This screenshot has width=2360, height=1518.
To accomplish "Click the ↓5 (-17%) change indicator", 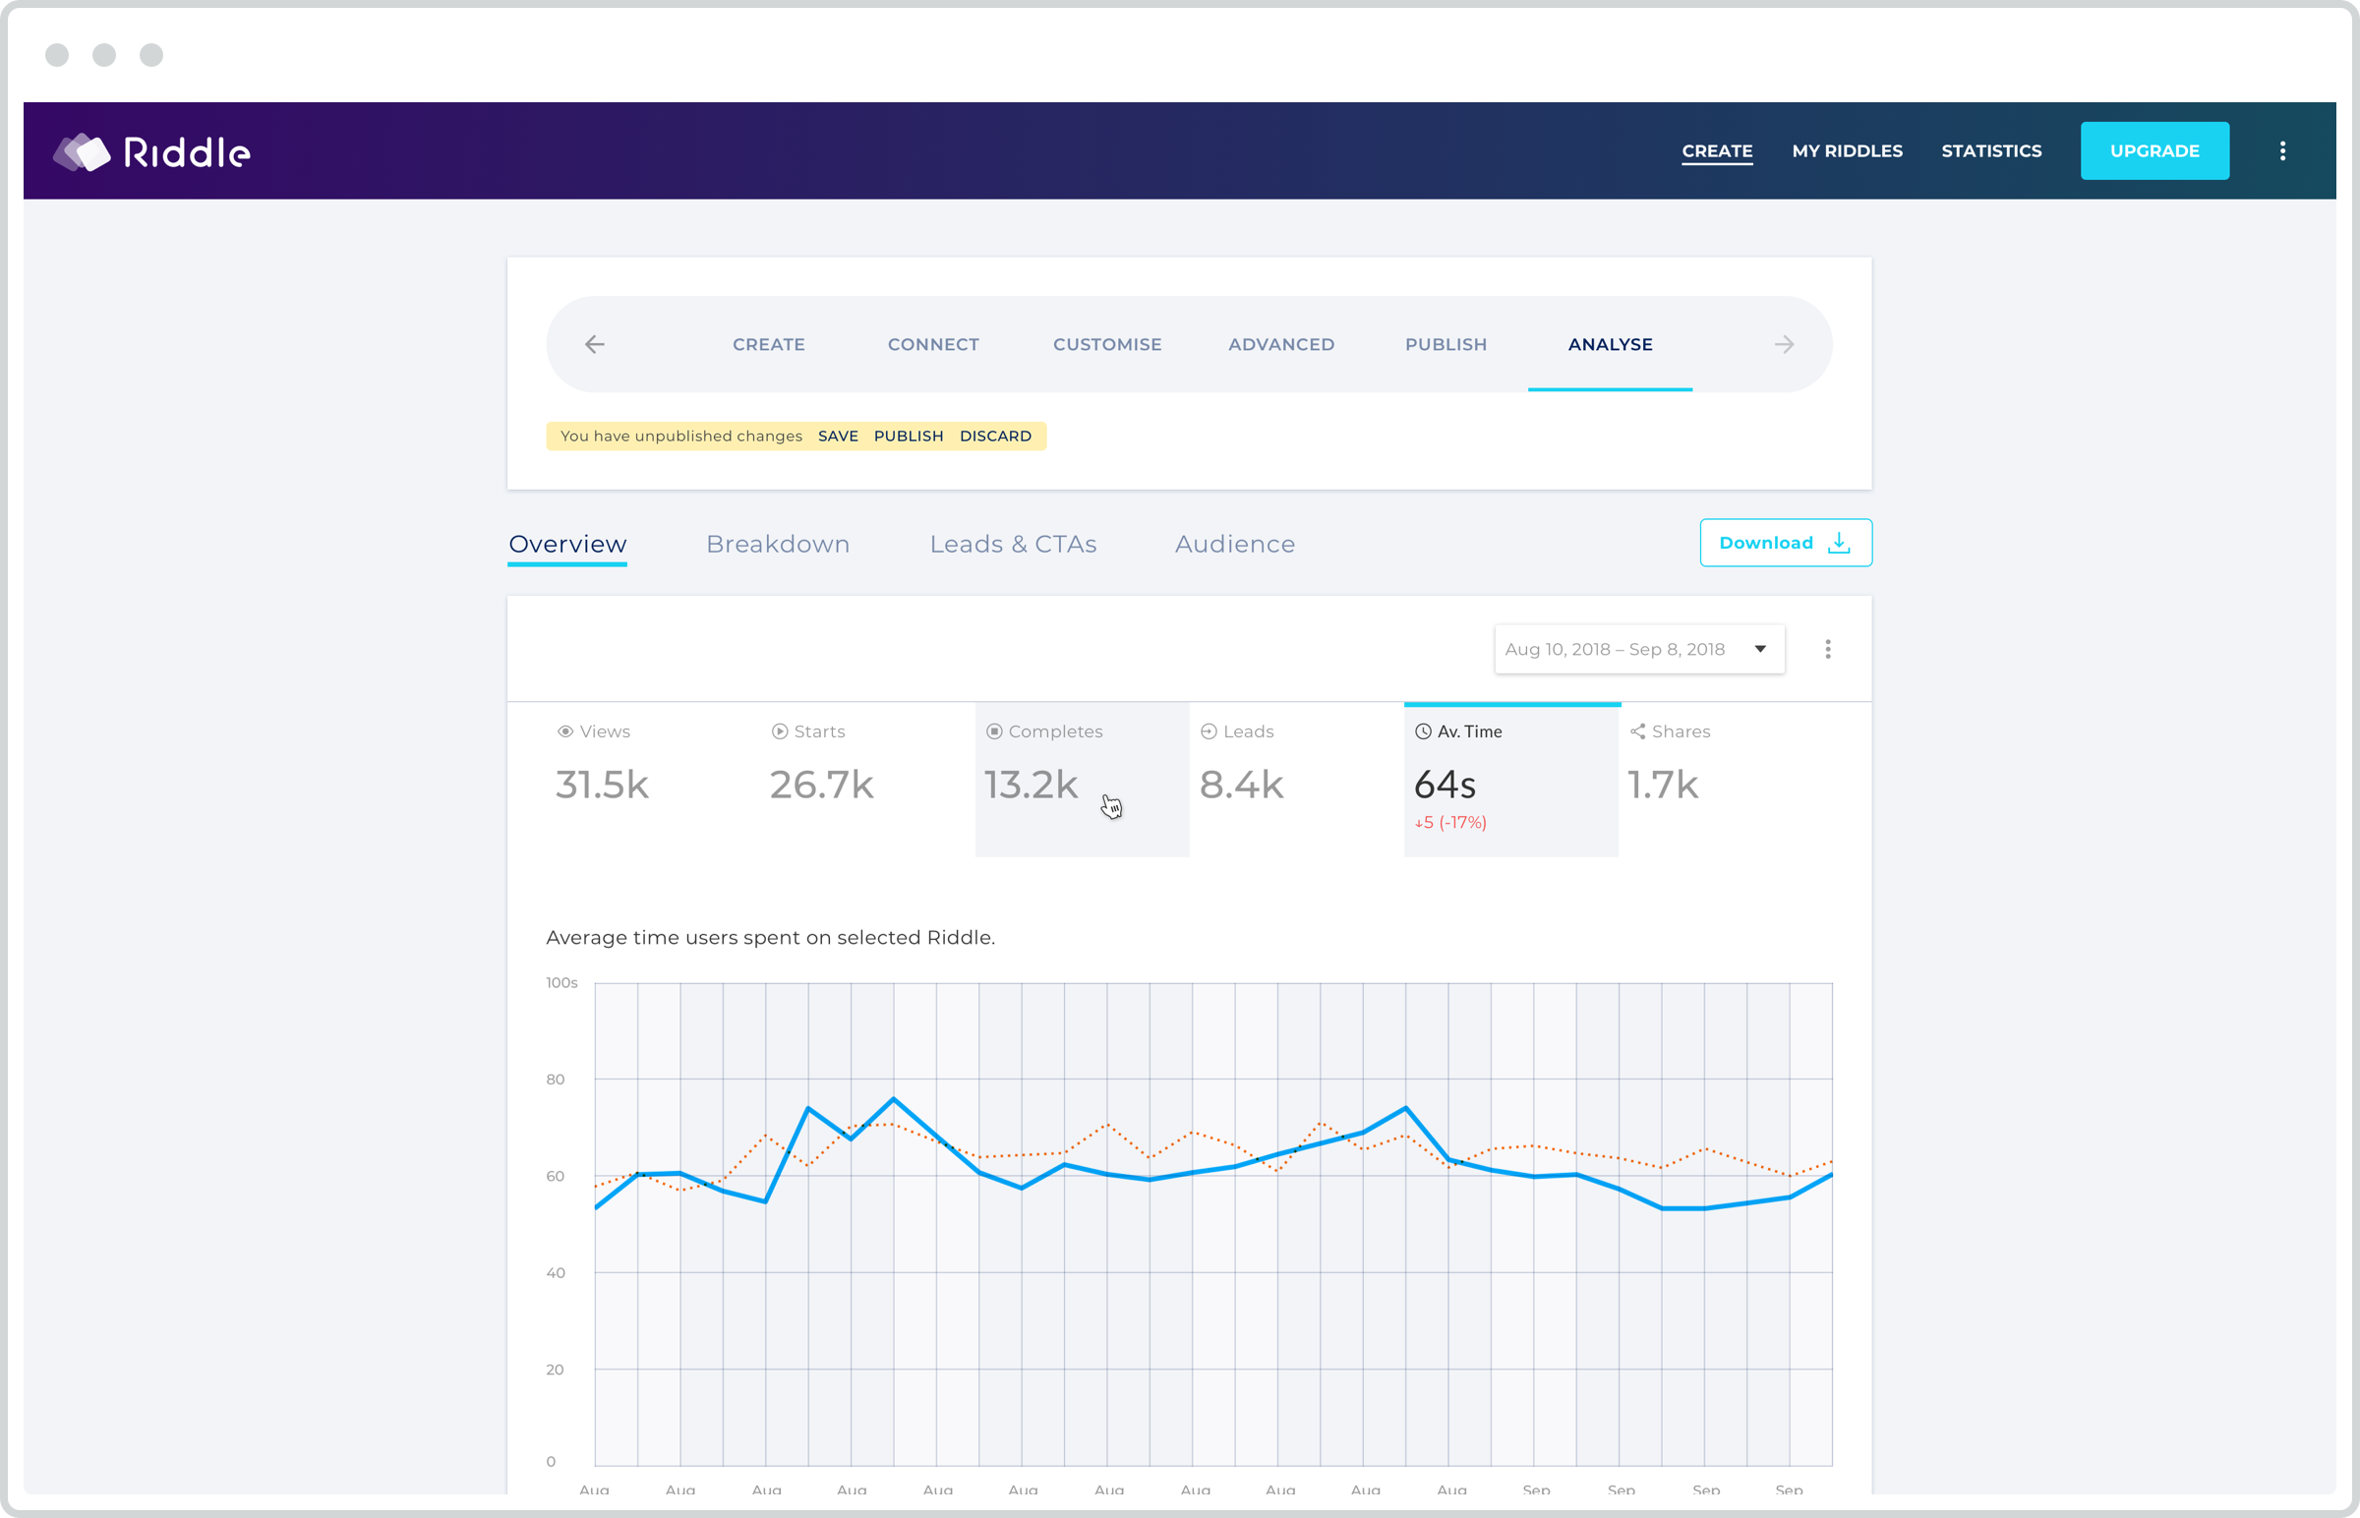I will [x=1449, y=822].
